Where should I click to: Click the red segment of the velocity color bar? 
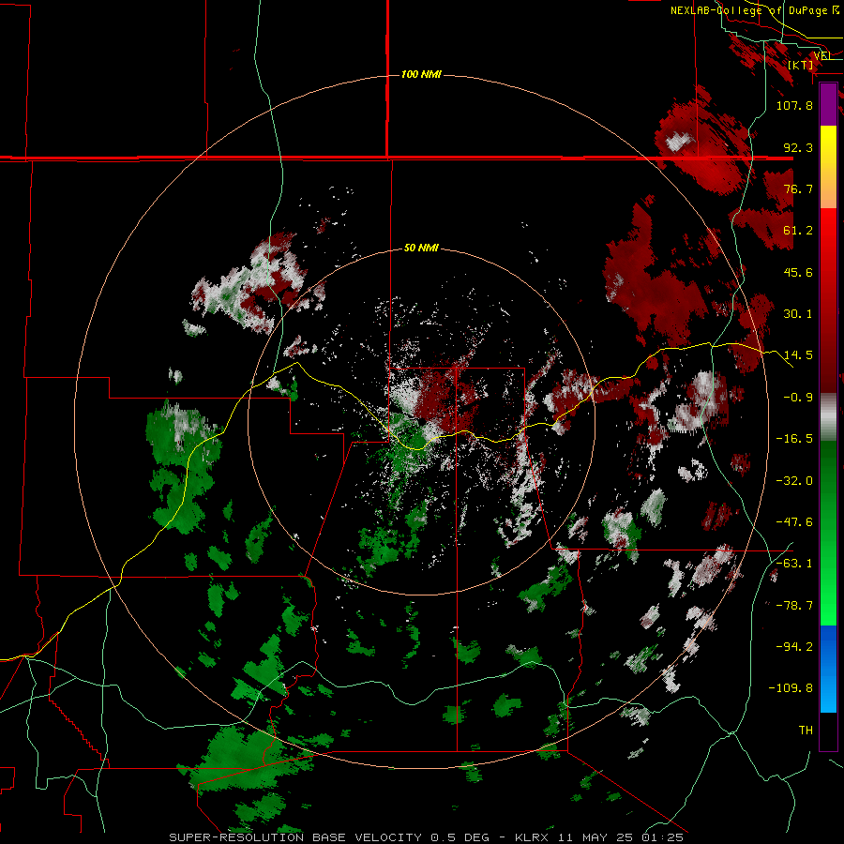click(x=828, y=300)
